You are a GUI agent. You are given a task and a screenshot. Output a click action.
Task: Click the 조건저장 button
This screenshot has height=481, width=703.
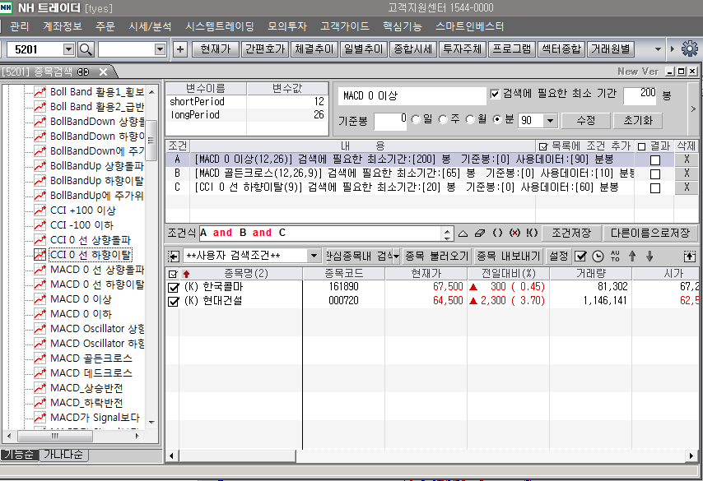570,233
